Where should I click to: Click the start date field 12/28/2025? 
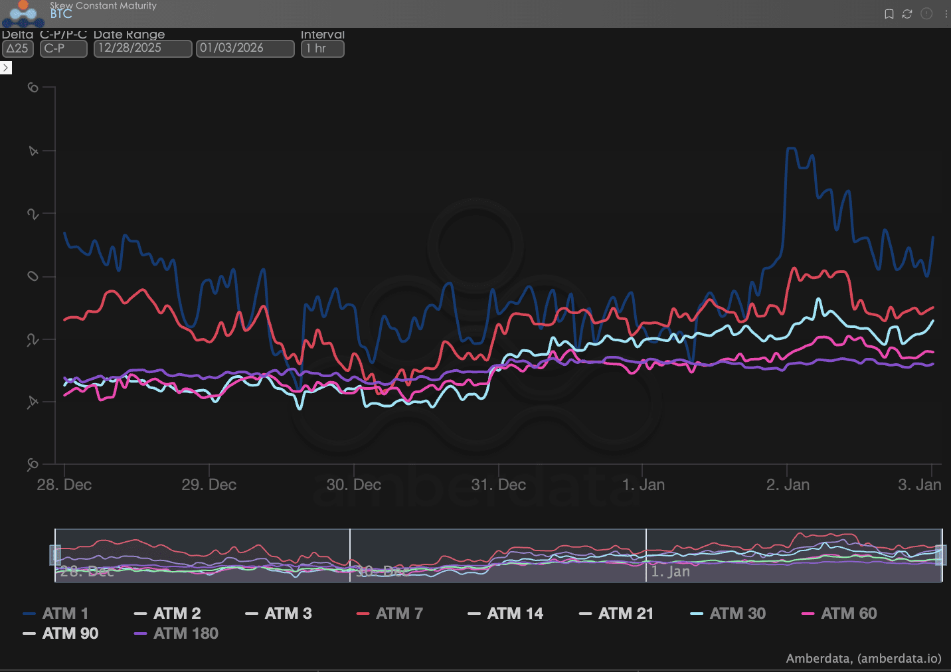142,48
